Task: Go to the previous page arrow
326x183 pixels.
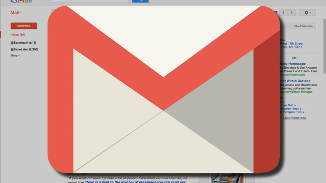Action: [x=283, y=13]
